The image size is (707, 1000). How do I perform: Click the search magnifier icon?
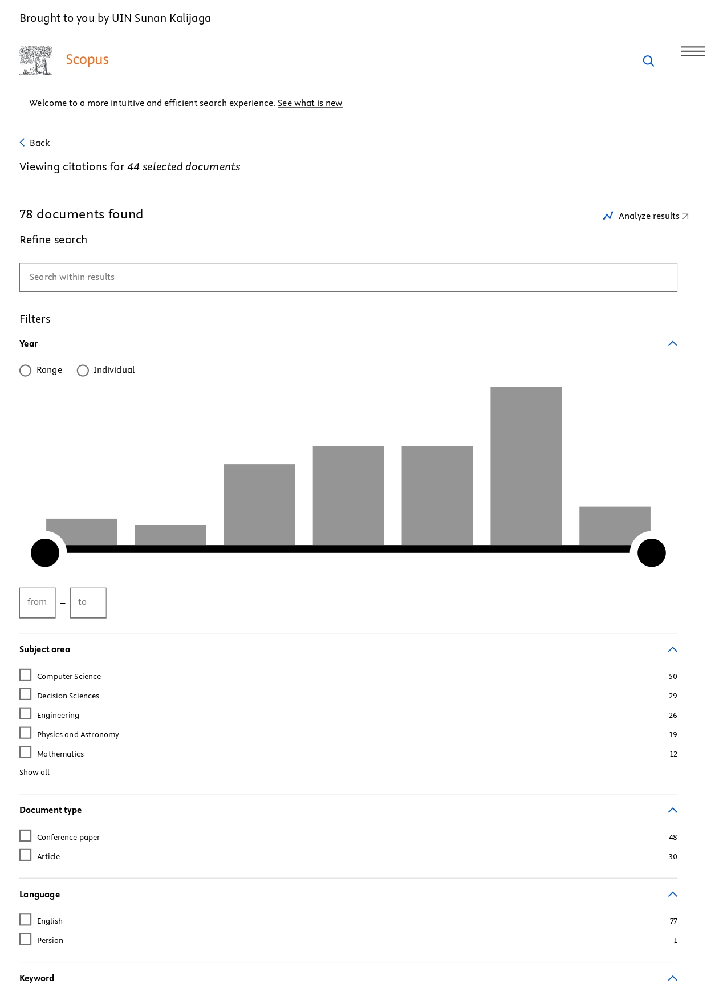[x=648, y=61]
